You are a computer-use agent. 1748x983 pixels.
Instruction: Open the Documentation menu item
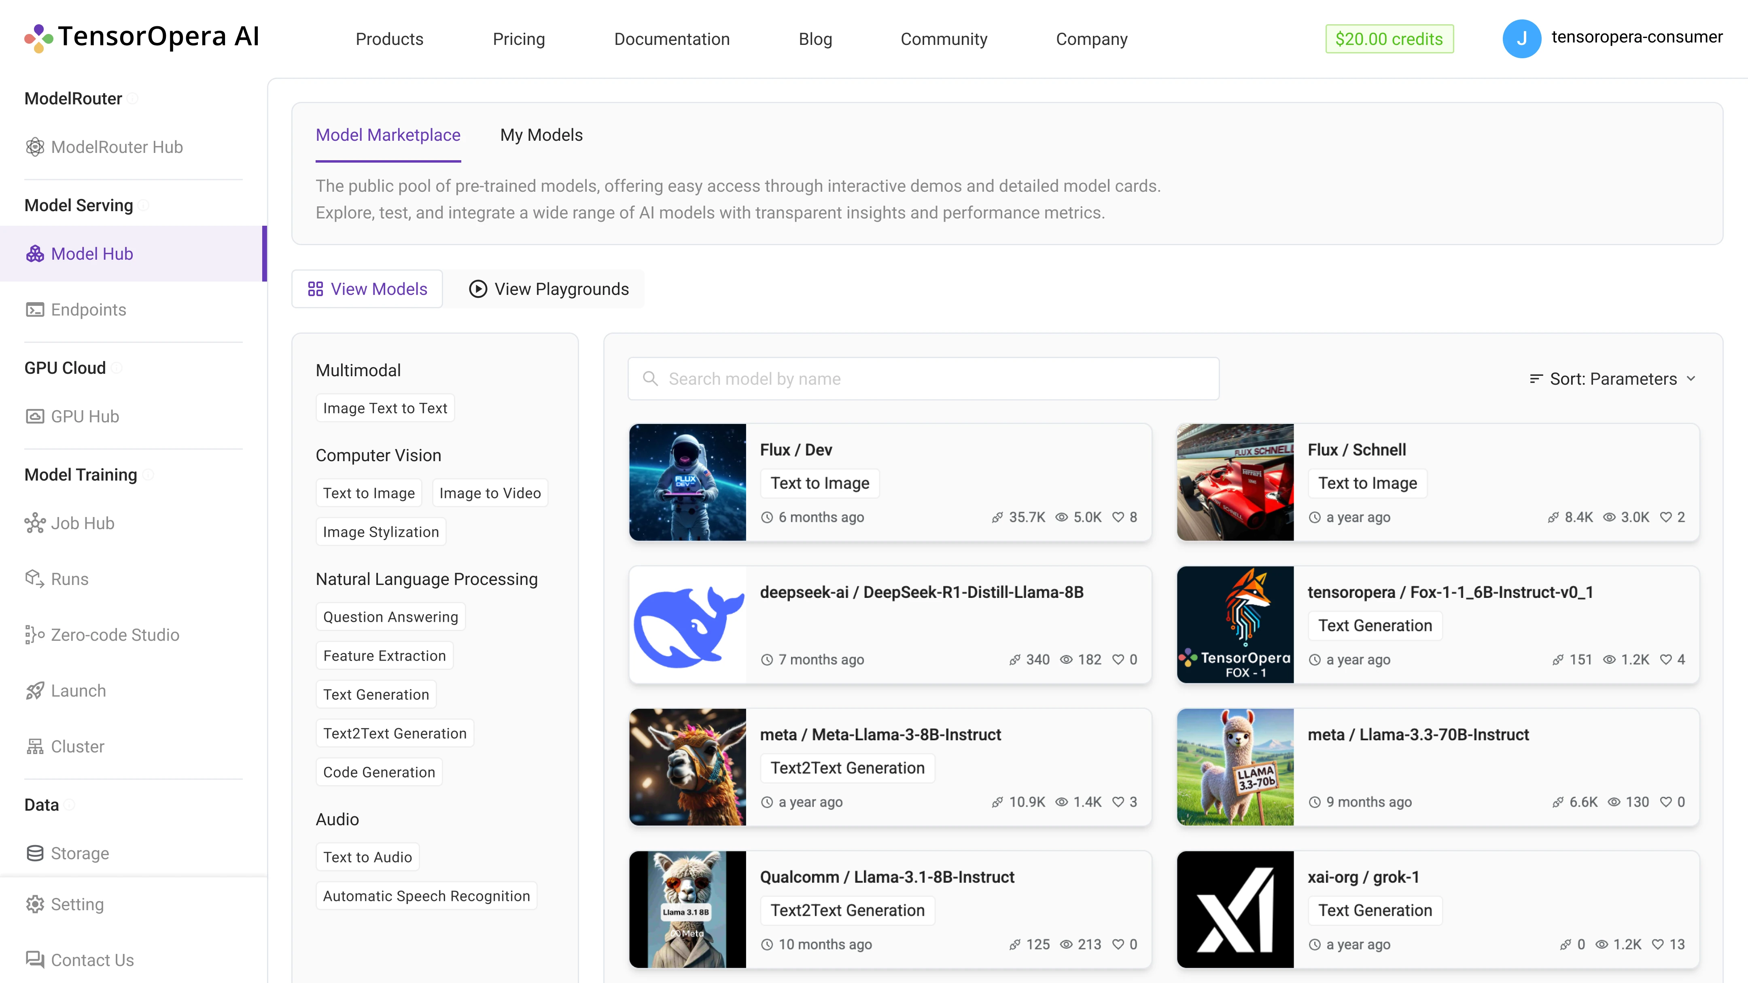(671, 39)
